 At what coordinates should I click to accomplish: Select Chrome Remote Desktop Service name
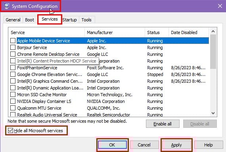pyautogui.click(x=48, y=54)
